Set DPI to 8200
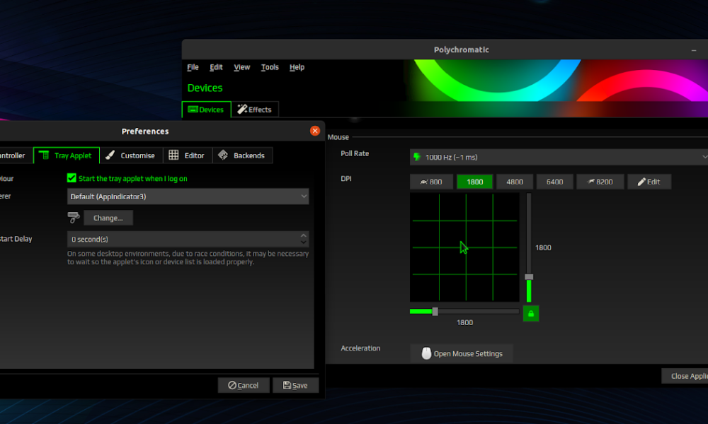The image size is (708, 424). (600, 182)
